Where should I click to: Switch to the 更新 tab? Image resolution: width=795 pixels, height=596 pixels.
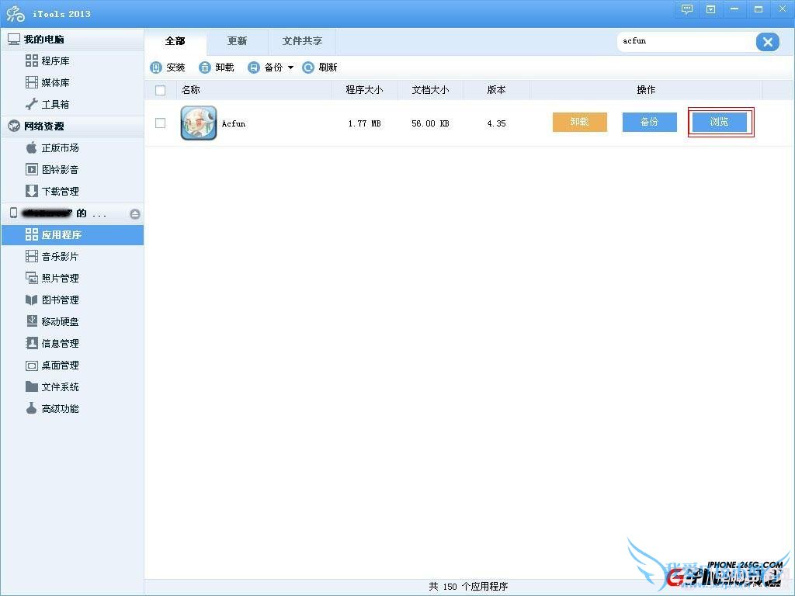[x=237, y=40]
